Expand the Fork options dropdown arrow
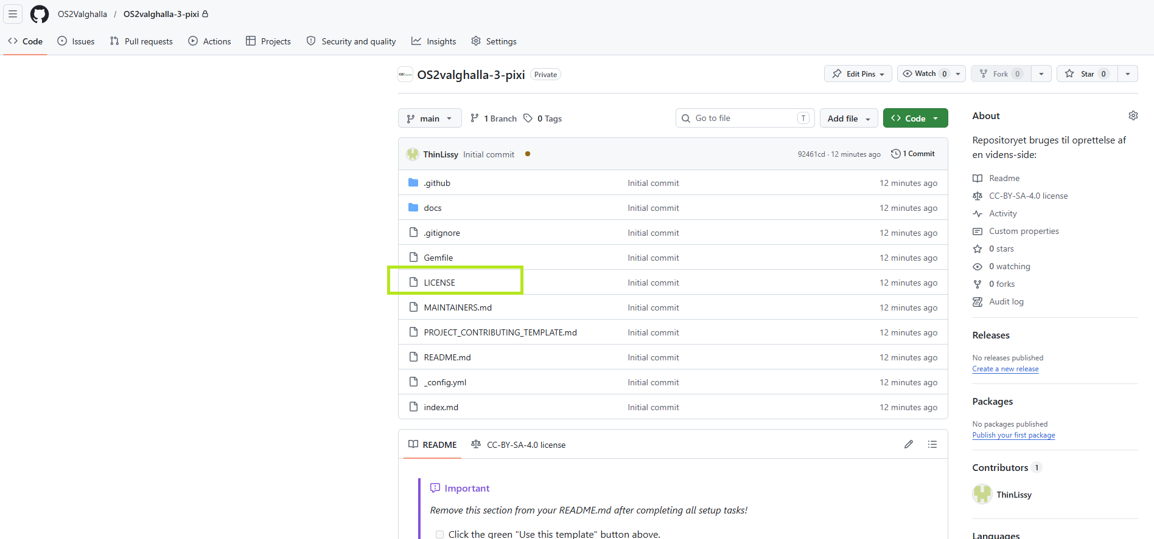Screen dimensions: 1154x539 (1041, 74)
